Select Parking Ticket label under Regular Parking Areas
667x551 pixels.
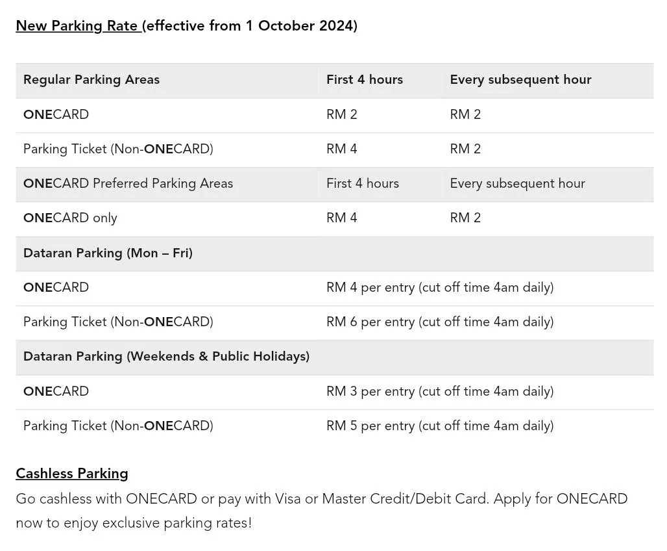pos(118,149)
